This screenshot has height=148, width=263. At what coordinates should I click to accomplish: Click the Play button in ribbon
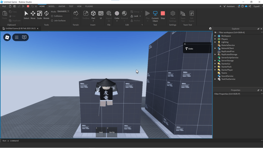click(x=148, y=15)
